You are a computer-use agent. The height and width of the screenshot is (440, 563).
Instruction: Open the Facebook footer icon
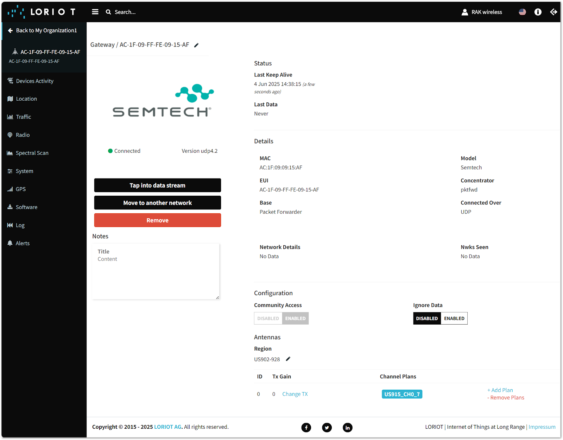click(x=306, y=428)
